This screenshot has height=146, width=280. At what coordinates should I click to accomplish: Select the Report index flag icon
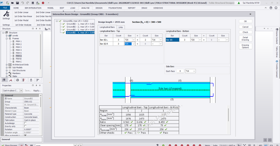point(38,80)
